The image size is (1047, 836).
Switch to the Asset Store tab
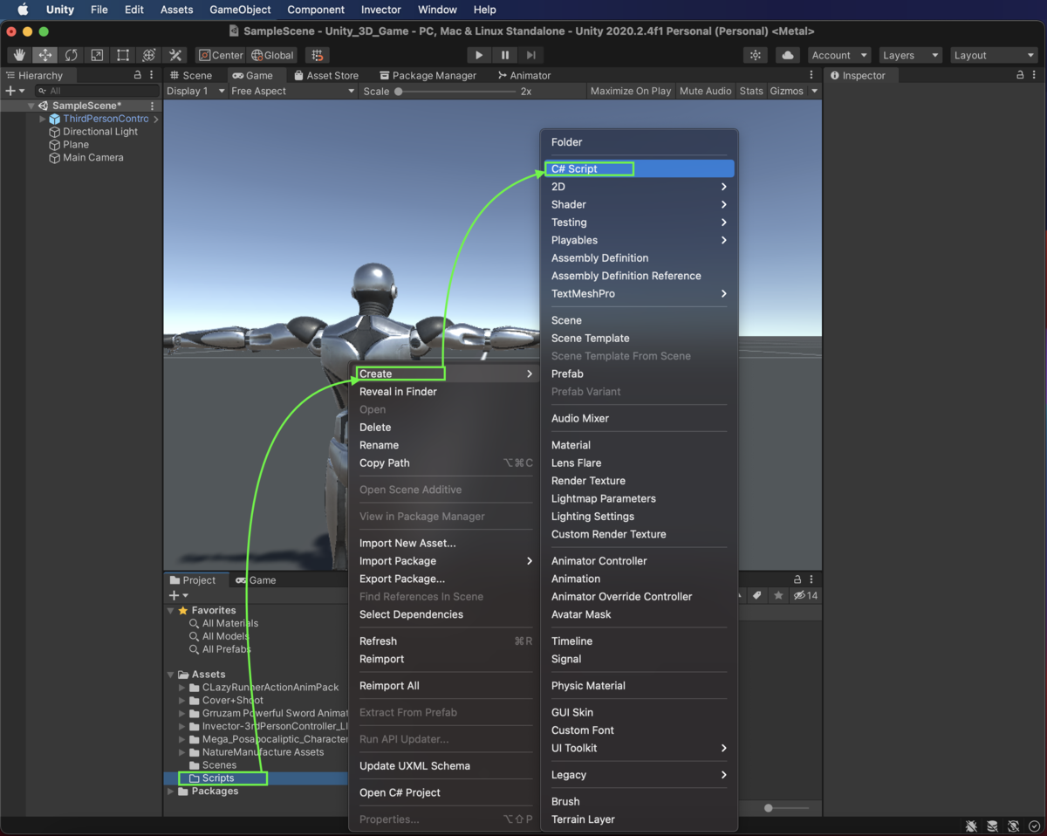click(x=326, y=76)
